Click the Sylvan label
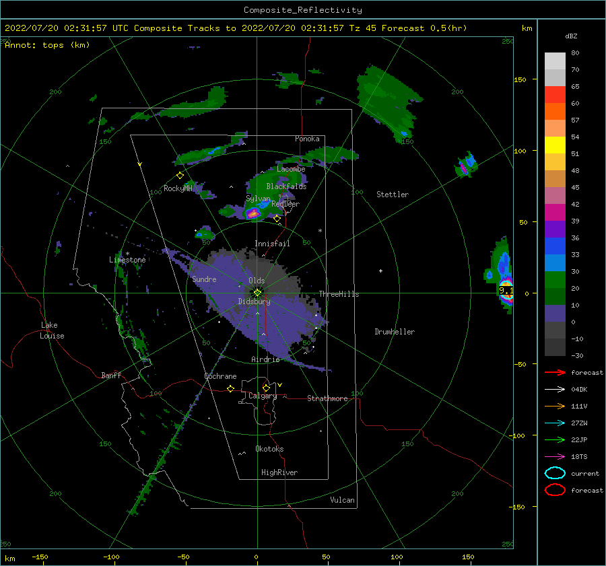This screenshot has width=606, height=566. tap(258, 199)
